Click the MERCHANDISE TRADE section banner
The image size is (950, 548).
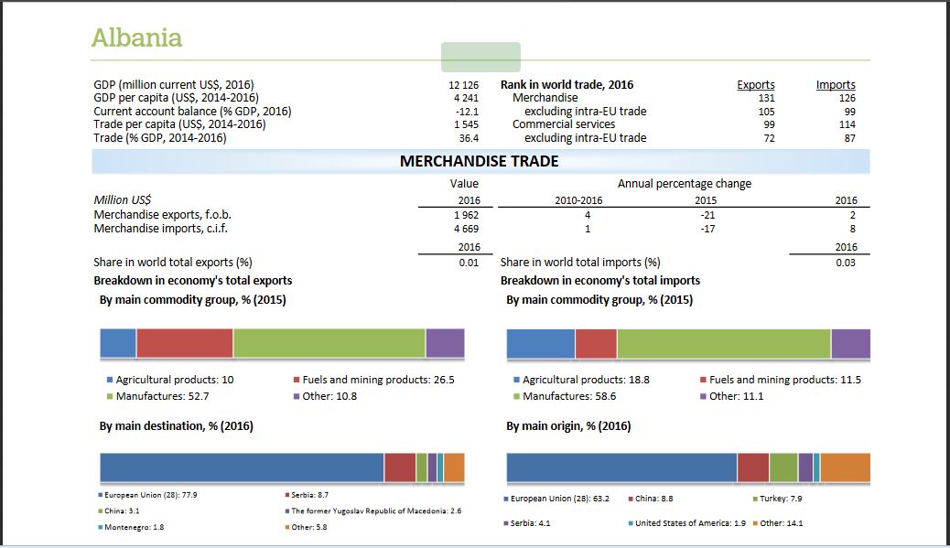pyautogui.click(x=480, y=162)
